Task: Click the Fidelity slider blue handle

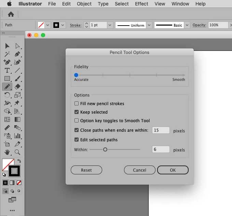Action: [x=76, y=75]
